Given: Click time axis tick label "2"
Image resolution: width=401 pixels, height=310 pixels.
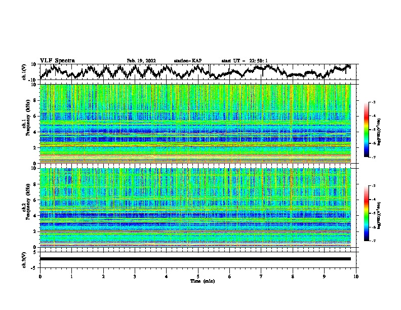Looking at the screenshot, I should (x=103, y=277).
